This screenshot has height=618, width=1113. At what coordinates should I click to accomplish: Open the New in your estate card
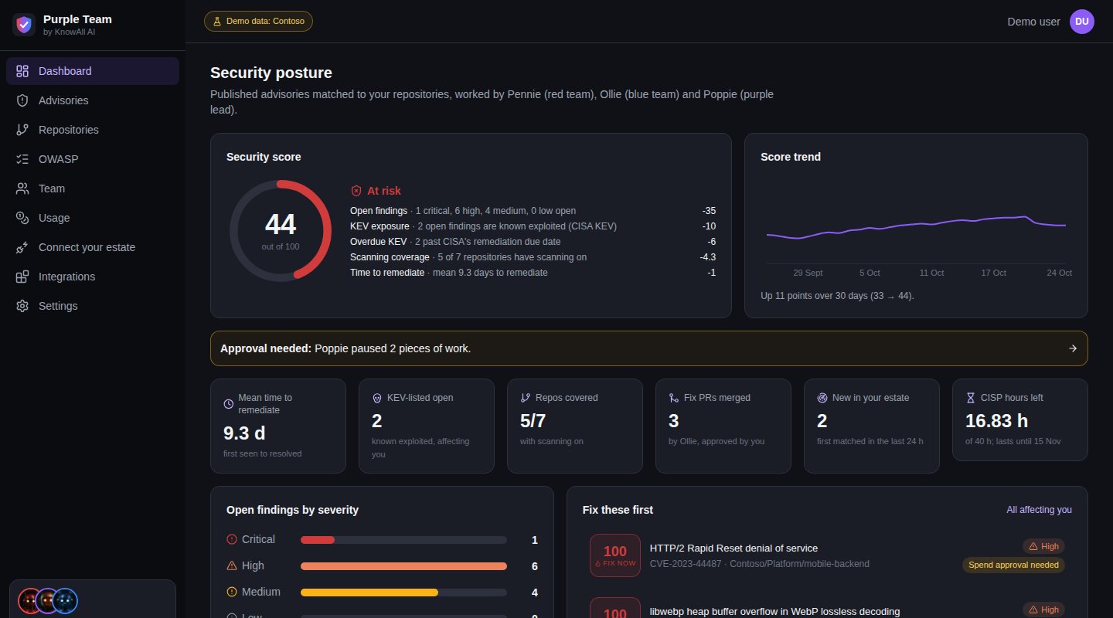point(872,426)
